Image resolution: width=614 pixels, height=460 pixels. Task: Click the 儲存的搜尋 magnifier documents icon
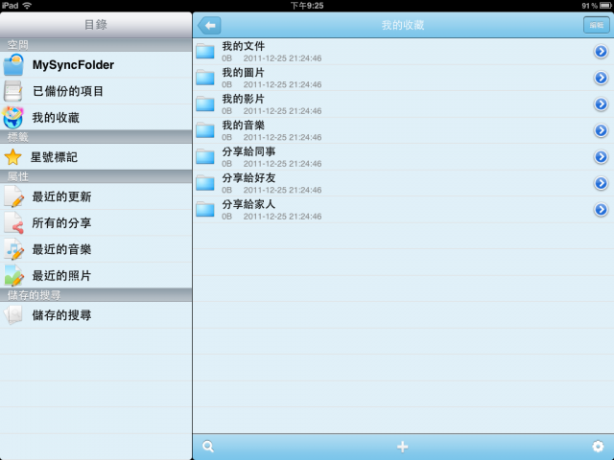point(12,315)
